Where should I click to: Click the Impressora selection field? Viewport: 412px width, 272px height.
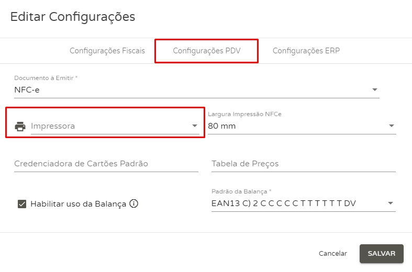point(110,126)
